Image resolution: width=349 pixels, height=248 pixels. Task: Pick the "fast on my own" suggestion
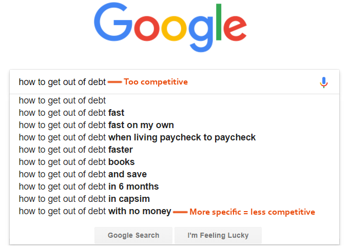point(96,125)
